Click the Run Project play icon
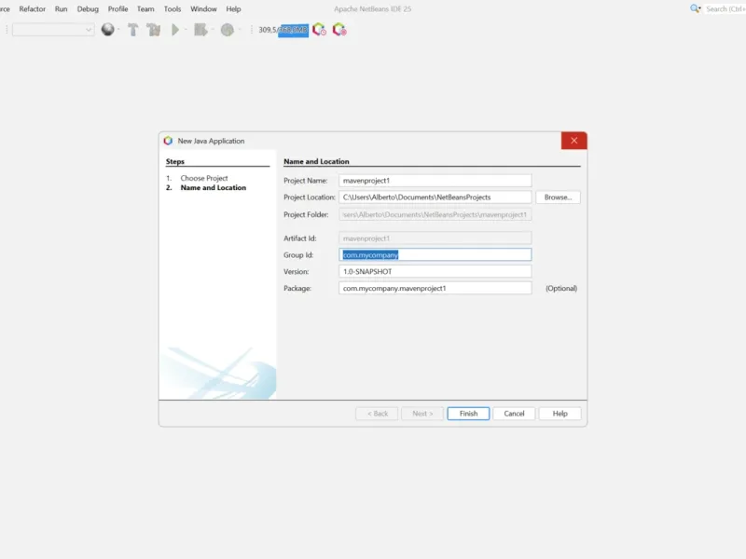746x559 pixels. point(175,30)
